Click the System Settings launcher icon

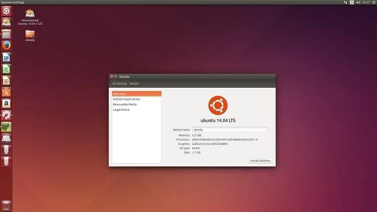6,116
